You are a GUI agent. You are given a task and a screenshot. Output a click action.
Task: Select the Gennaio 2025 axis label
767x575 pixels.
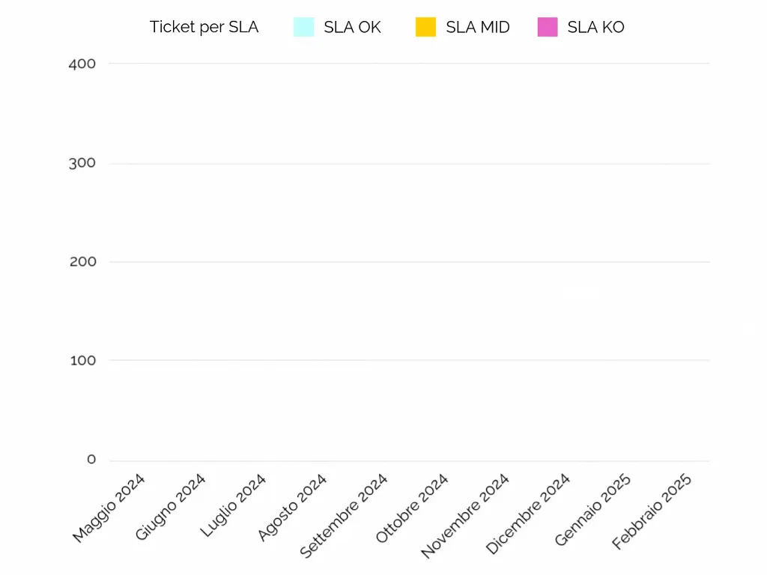pyautogui.click(x=593, y=510)
